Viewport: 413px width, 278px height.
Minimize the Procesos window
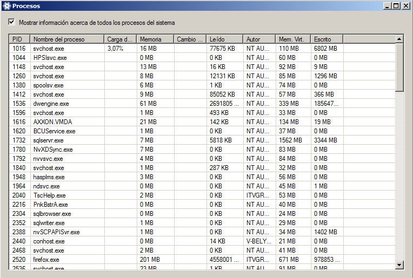pos(388,6)
